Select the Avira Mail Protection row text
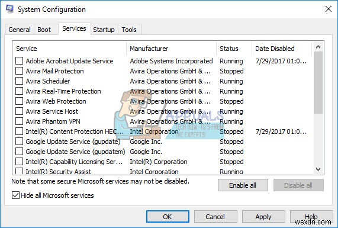338x228 pixels. [x=54, y=71]
